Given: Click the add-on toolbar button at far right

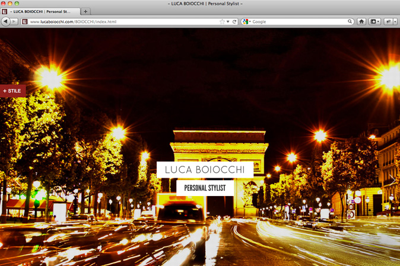Looking at the screenshot, I should pos(388,22).
